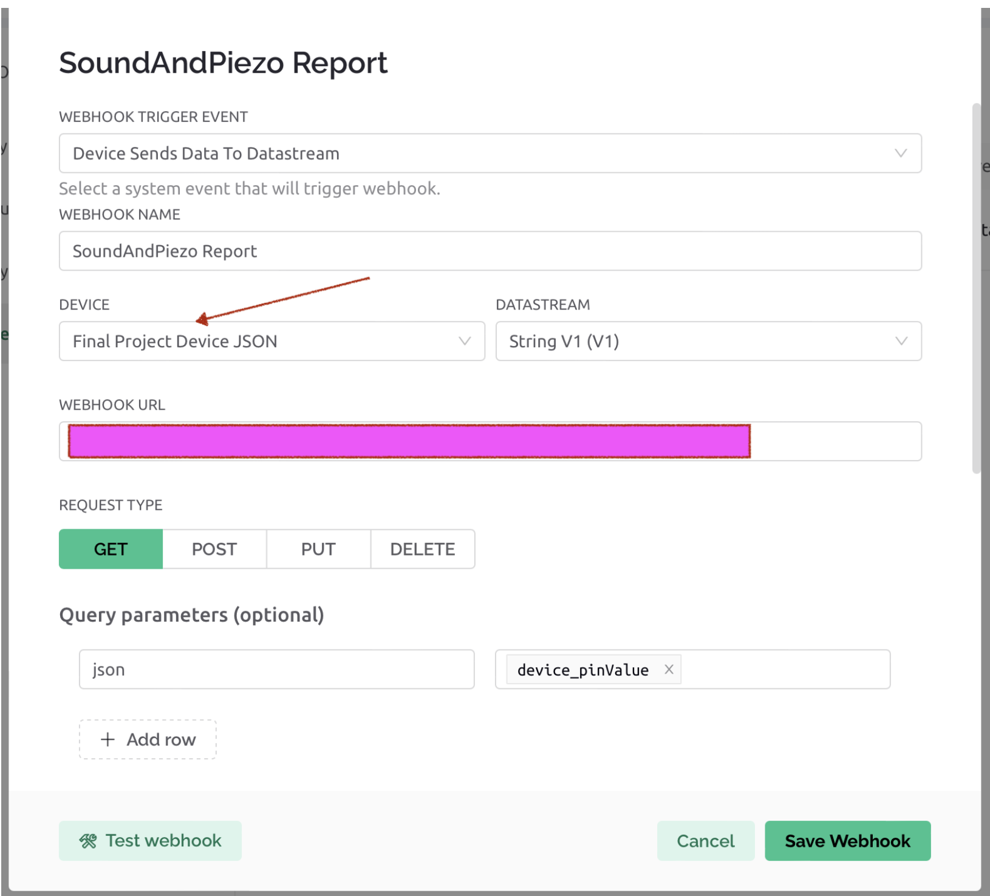
Task: Select PUT request type
Action: click(318, 549)
